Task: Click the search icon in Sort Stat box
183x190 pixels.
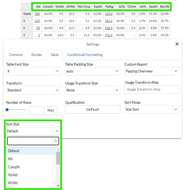Action: pos(56,141)
